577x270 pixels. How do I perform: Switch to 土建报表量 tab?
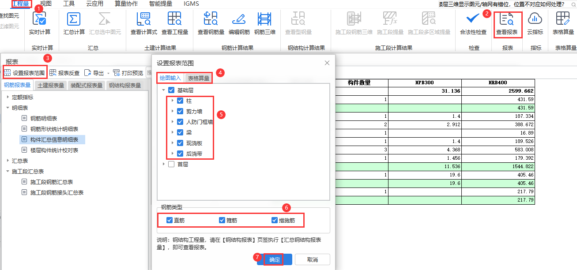click(51, 86)
